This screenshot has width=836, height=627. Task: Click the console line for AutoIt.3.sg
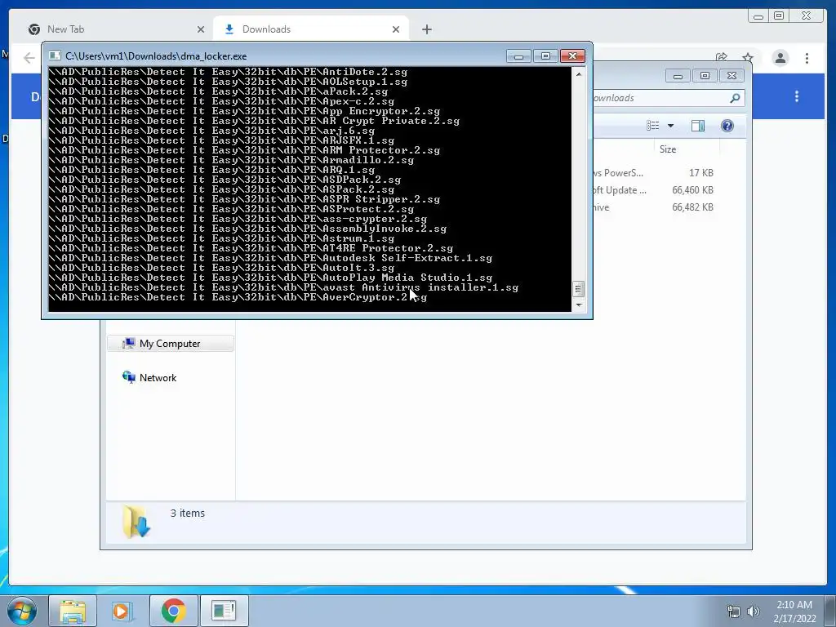pyautogui.click(x=221, y=268)
